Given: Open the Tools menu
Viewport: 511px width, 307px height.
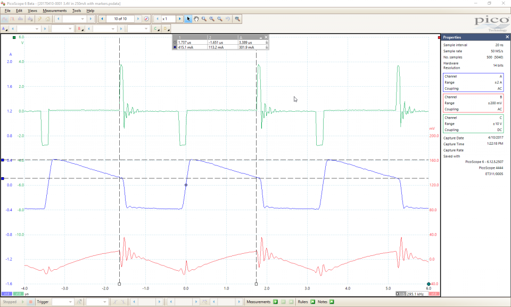Looking at the screenshot, I should coord(77,11).
